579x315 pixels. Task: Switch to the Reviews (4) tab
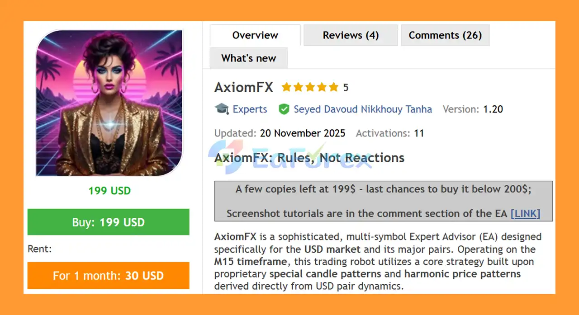coord(351,35)
